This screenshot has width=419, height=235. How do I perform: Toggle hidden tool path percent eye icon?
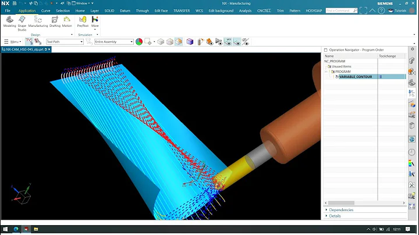click(x=246, y=42)
